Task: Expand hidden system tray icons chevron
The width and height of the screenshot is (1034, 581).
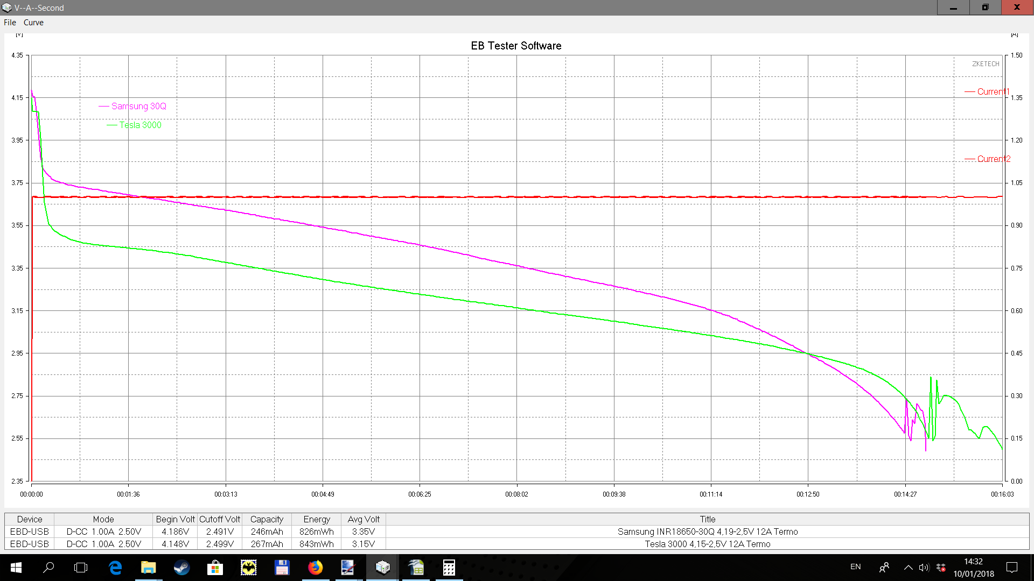Action: (908, 568)
